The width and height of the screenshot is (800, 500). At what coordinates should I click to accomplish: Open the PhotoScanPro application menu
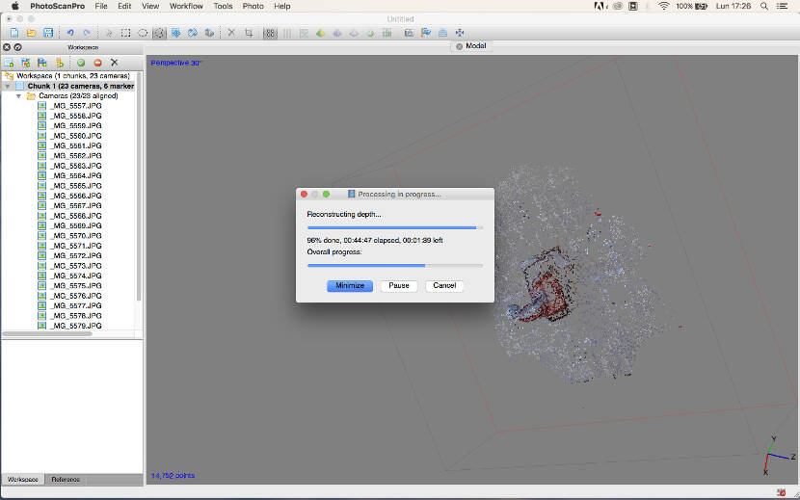click(x=57, y=6)
